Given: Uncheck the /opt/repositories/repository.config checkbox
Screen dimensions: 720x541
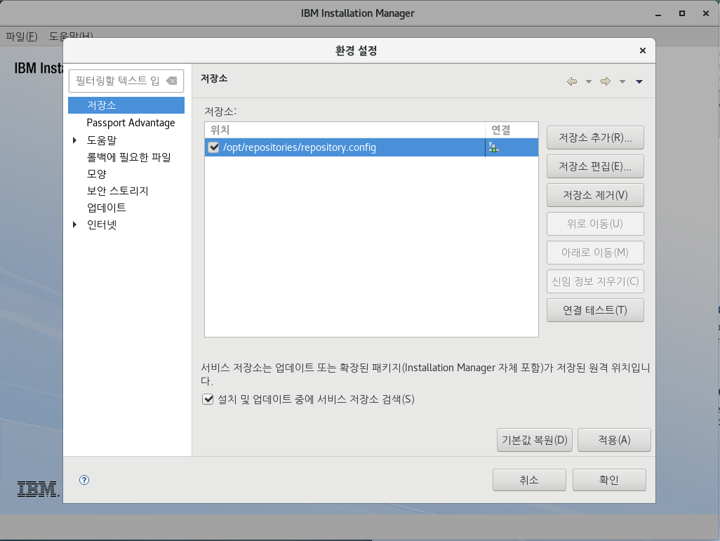Looking at the screenshot, I should 213,147.
